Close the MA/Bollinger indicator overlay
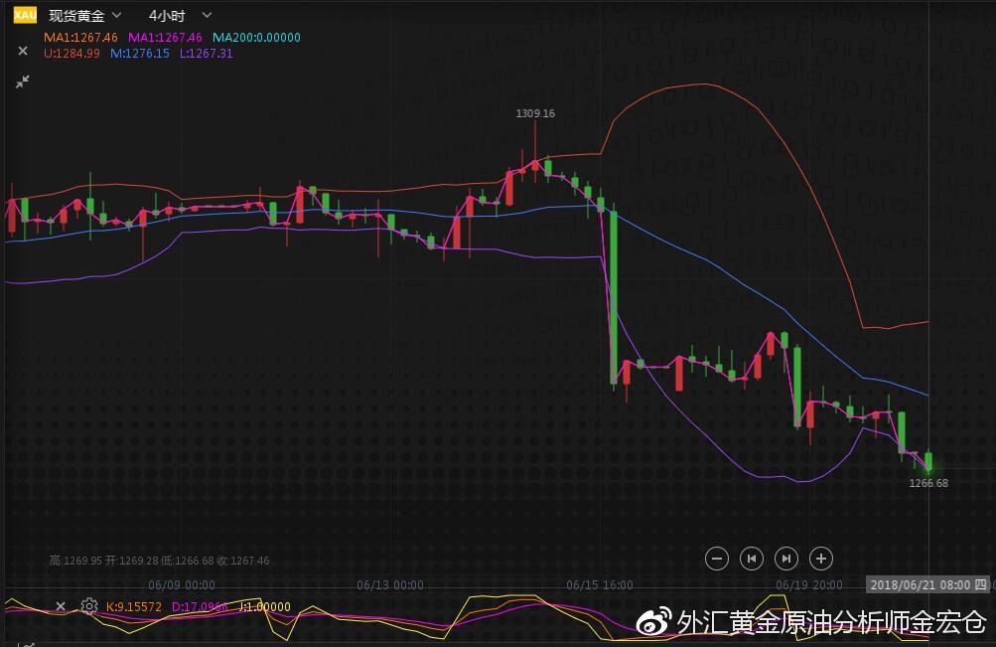Viewport: 996px width, 647px height. 23,51
